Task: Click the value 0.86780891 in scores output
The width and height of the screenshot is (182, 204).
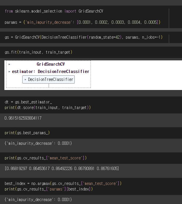Action: [x=85, y=169]
